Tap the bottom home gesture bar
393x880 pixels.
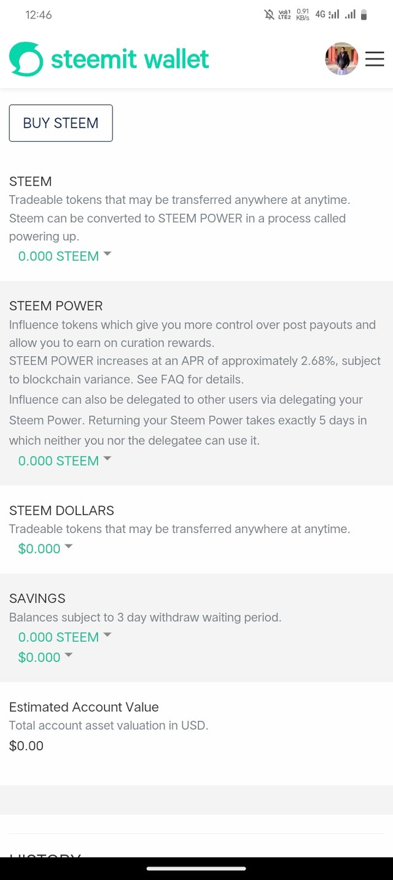tap(196, 868)
